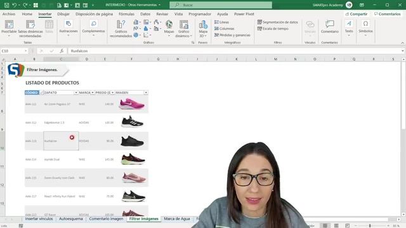Select the AAA-112 black Adidas shoe image

click(132, 122)
